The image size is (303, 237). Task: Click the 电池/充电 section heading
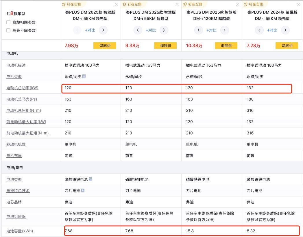[x=15, y=167]
